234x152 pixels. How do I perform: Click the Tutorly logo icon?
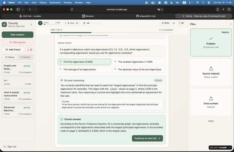tap(4, 24)
